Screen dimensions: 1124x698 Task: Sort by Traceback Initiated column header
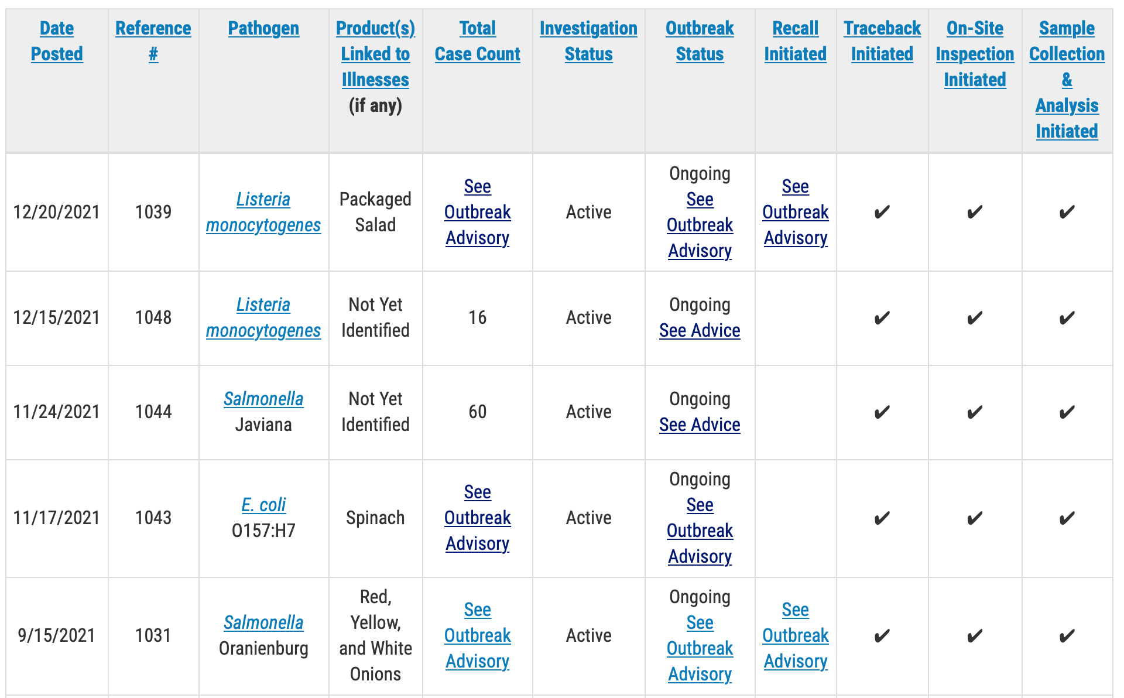tap(882, 41)
